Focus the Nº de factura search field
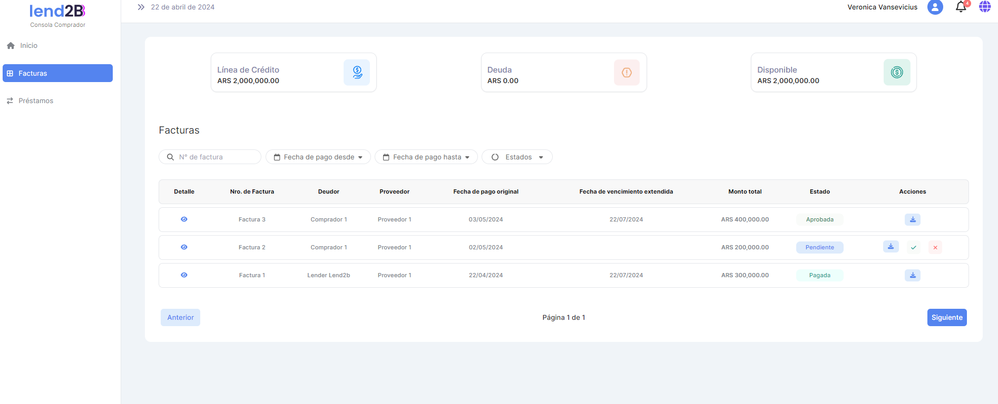The width and height of the screenshot is (998, 404). click(x=216, y=157)
